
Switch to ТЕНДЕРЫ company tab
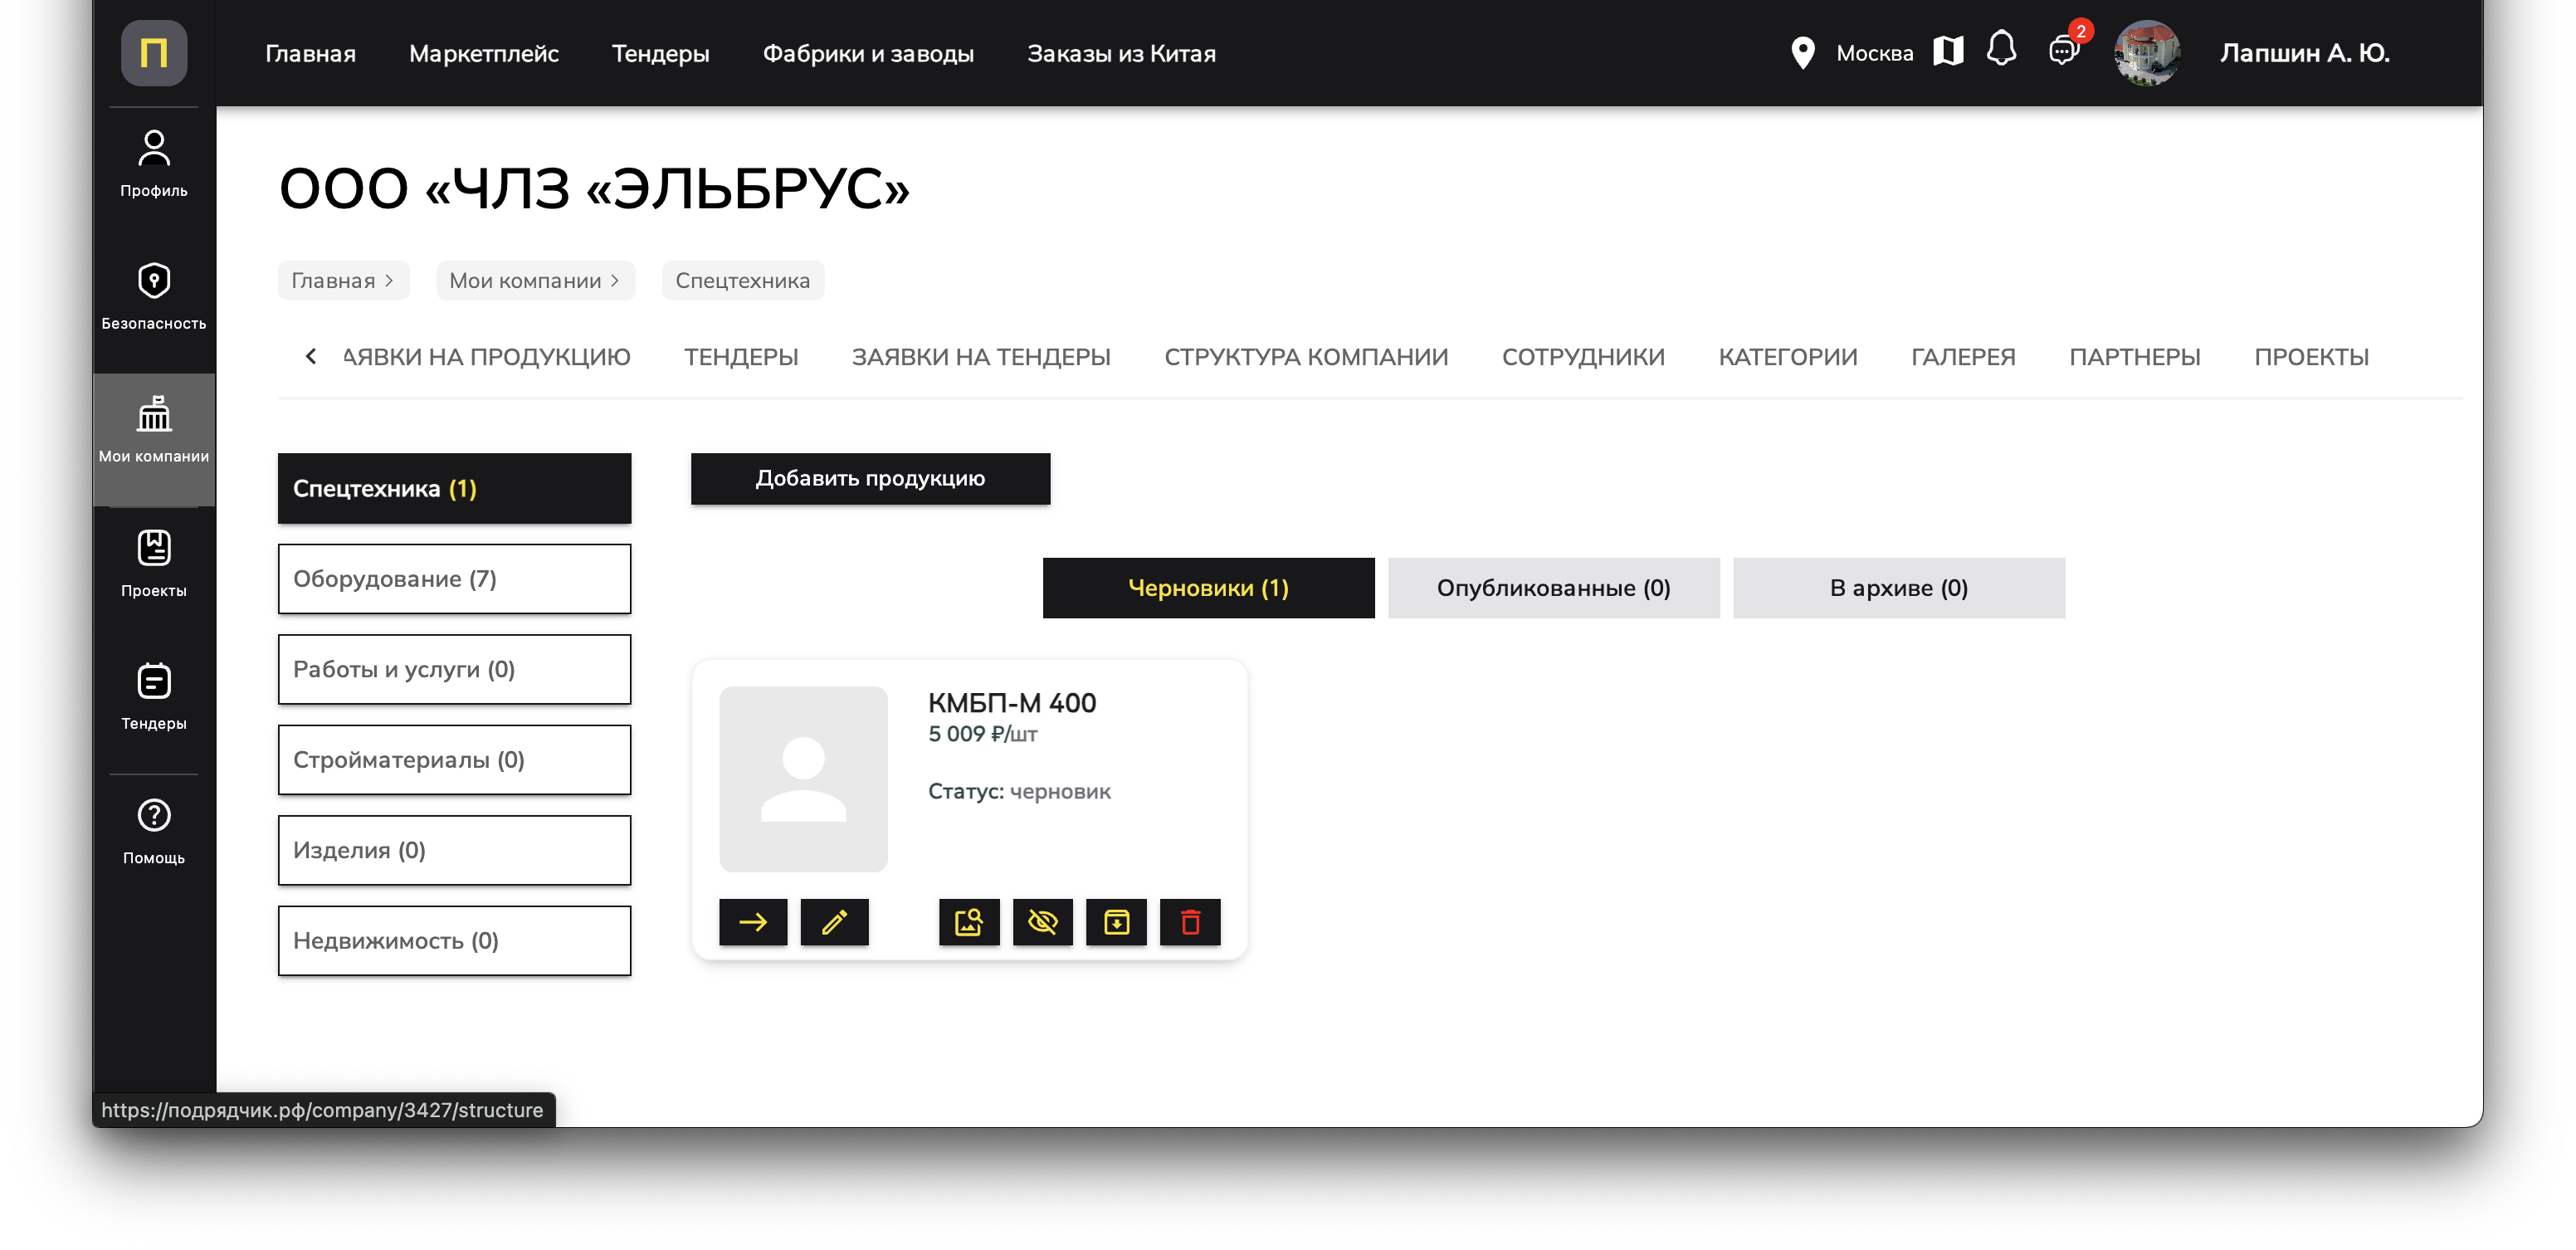741,357
